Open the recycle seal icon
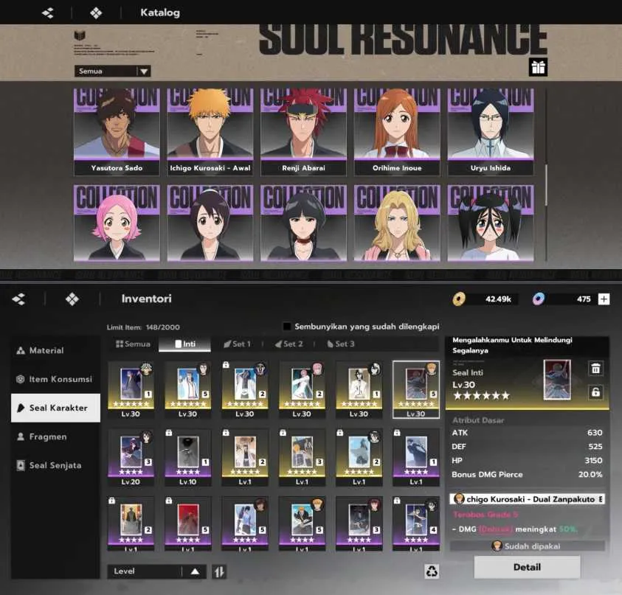622x595 pixels. pos(432,571)
